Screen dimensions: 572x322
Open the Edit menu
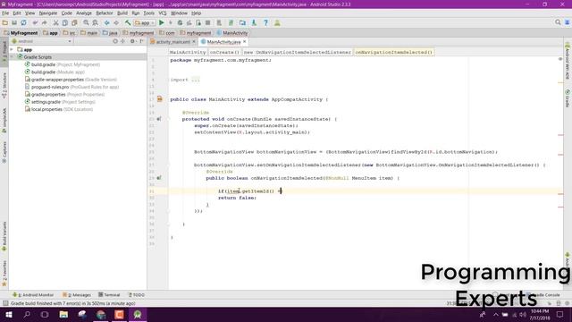click(17, 13)
